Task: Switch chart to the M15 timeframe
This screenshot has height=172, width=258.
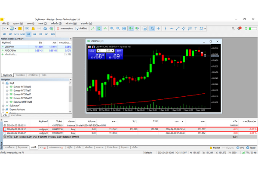Action: [x=16, y=34]
